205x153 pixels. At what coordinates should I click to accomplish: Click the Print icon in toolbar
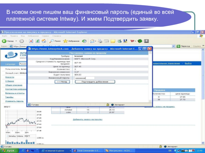click(x=100, y=41)
